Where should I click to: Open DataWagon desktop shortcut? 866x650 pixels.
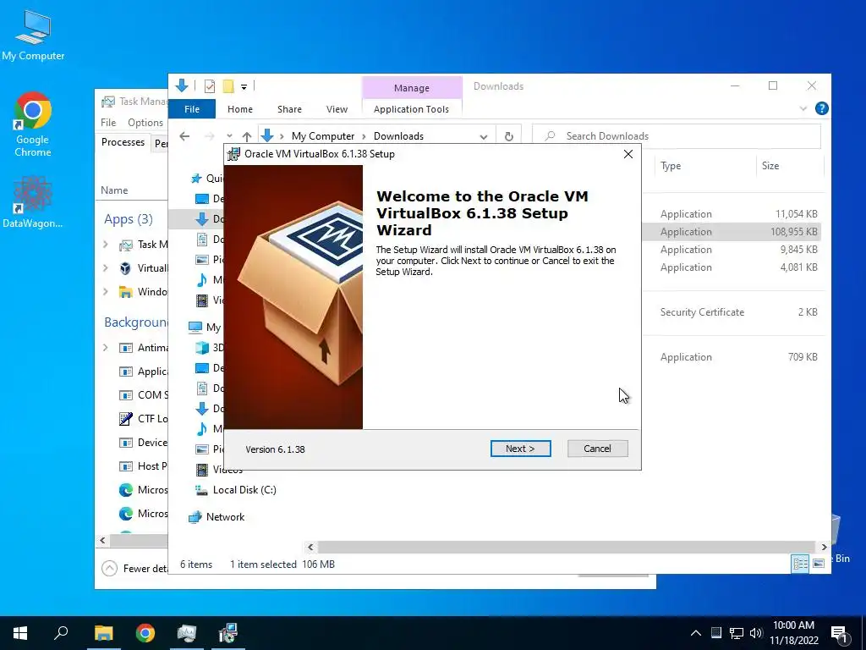[33, 202]
